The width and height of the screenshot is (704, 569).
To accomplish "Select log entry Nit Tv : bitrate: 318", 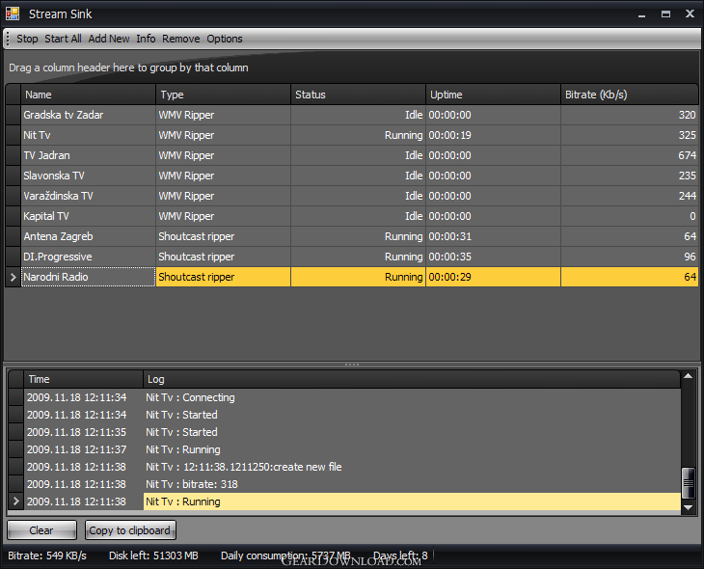I will [344, 484].
